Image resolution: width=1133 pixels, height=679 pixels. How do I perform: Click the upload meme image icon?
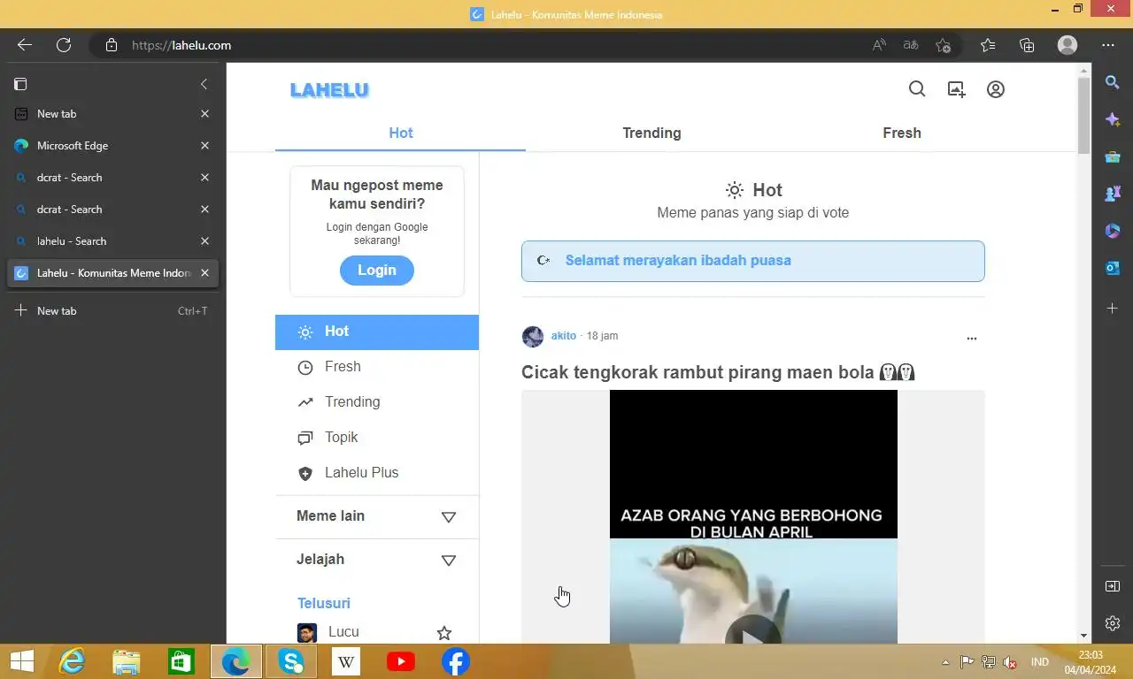[x=956, y=89]
